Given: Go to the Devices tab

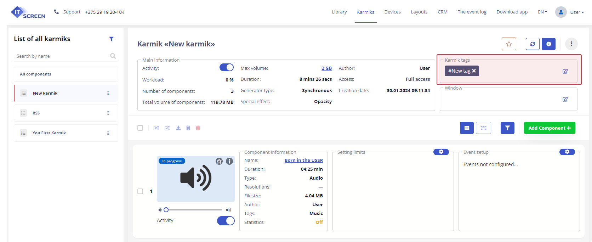Looking at the screenshot, I should (392, 12).
